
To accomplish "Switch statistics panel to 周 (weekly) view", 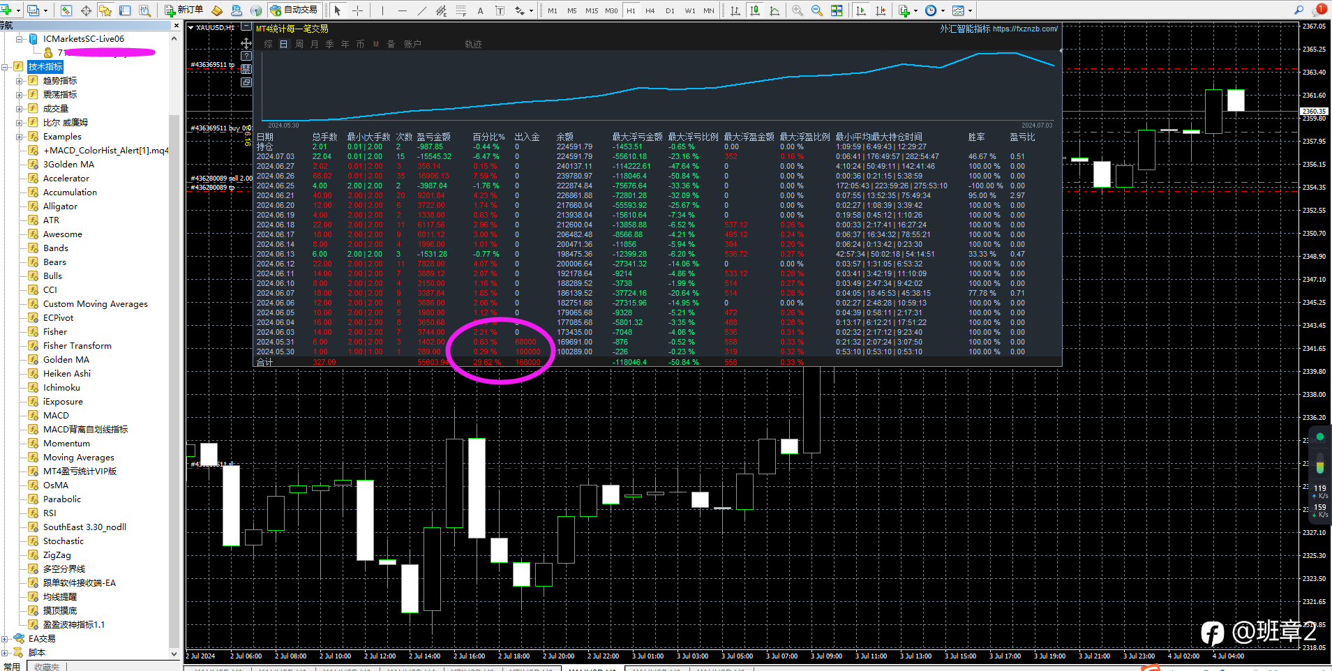I will pyautogui.click(x=299, y=44).
